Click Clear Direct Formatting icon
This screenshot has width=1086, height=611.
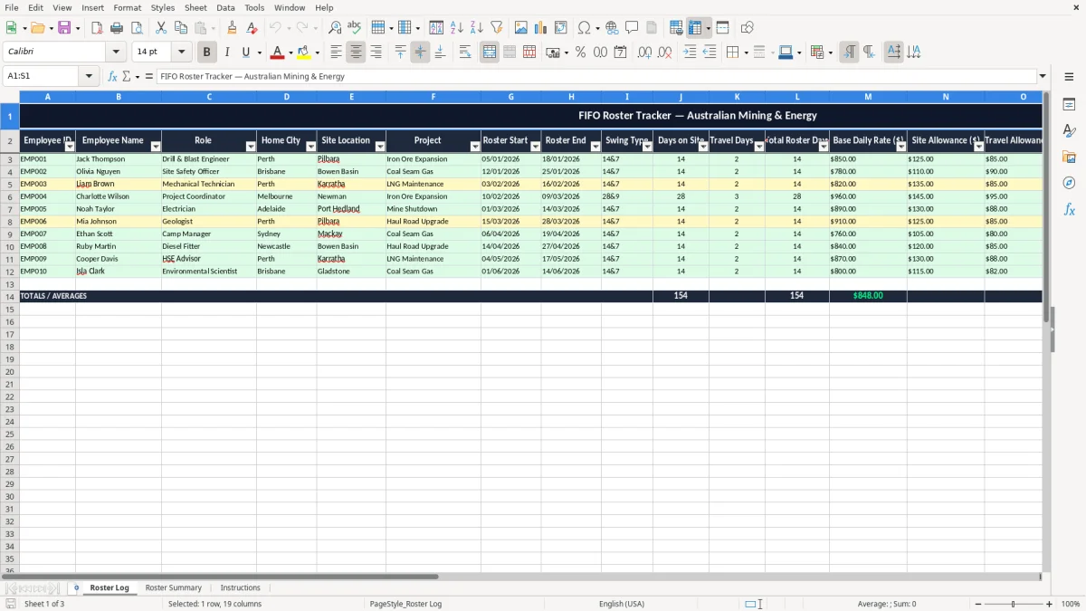252,28
